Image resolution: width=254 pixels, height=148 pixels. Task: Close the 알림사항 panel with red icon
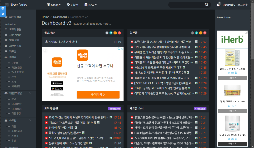(x=119, y=33)
